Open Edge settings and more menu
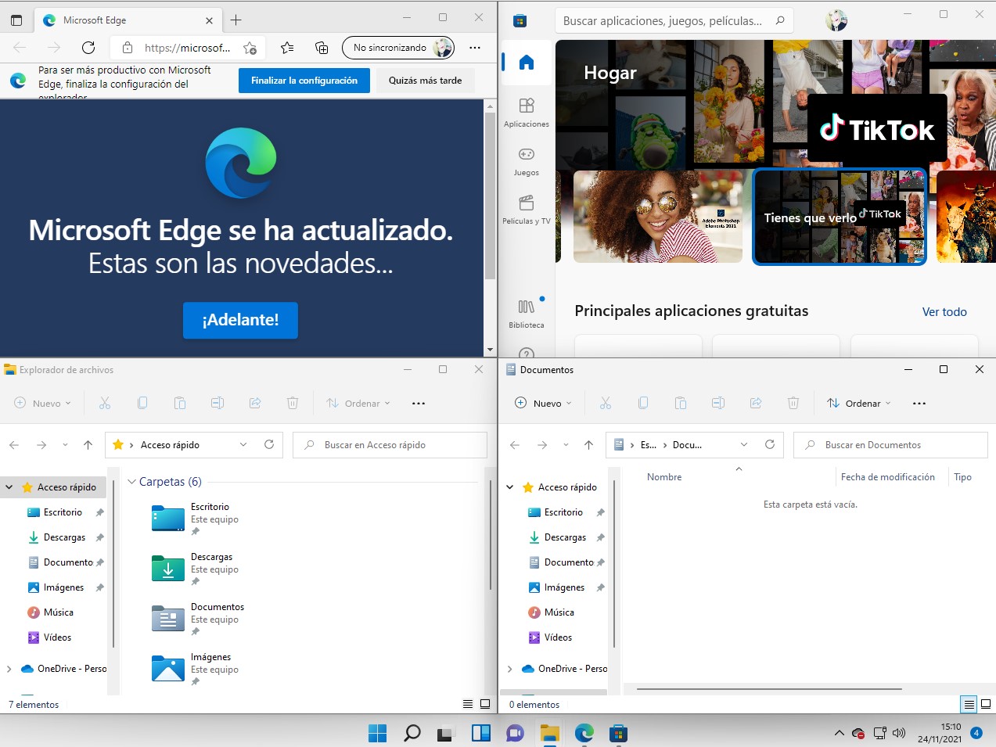Viewport: 996px width, 747px height. 475,48
